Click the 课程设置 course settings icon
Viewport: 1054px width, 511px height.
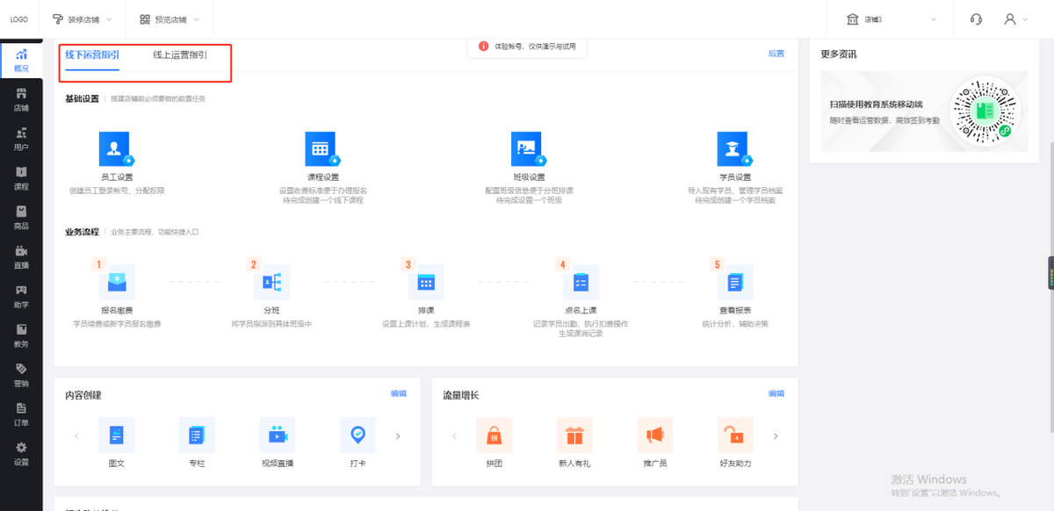(x=321, y=149)
